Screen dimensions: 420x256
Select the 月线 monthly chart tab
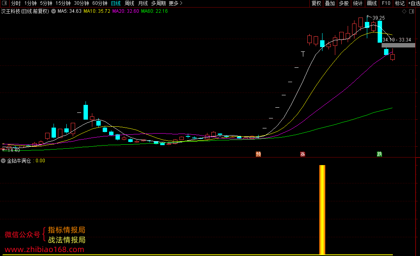click(x=143, y=3)
